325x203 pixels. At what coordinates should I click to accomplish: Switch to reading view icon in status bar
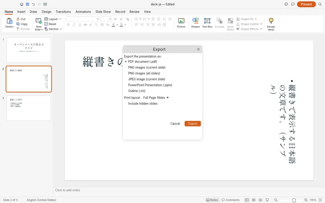pos(260,200)
